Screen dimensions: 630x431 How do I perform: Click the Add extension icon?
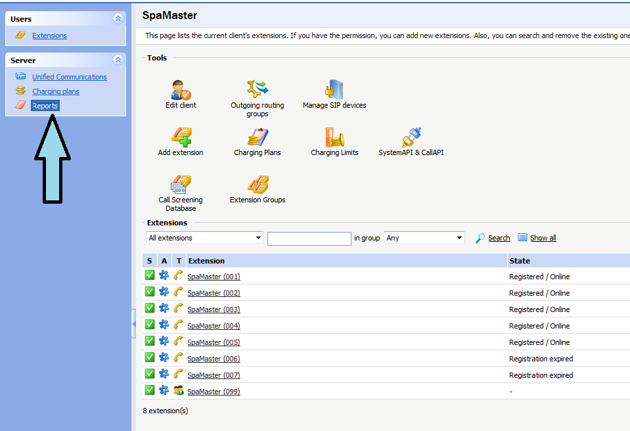(x=181, y=137)
